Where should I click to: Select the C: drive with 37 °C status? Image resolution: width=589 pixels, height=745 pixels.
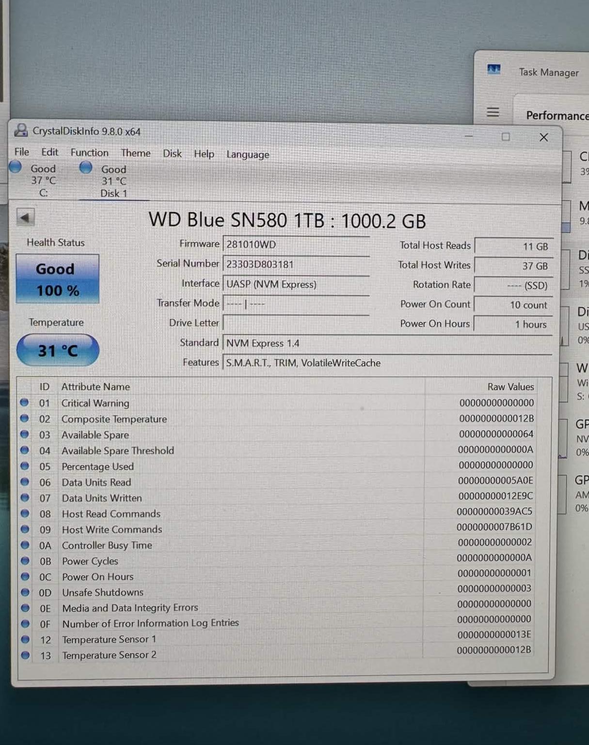click(43, 180)
